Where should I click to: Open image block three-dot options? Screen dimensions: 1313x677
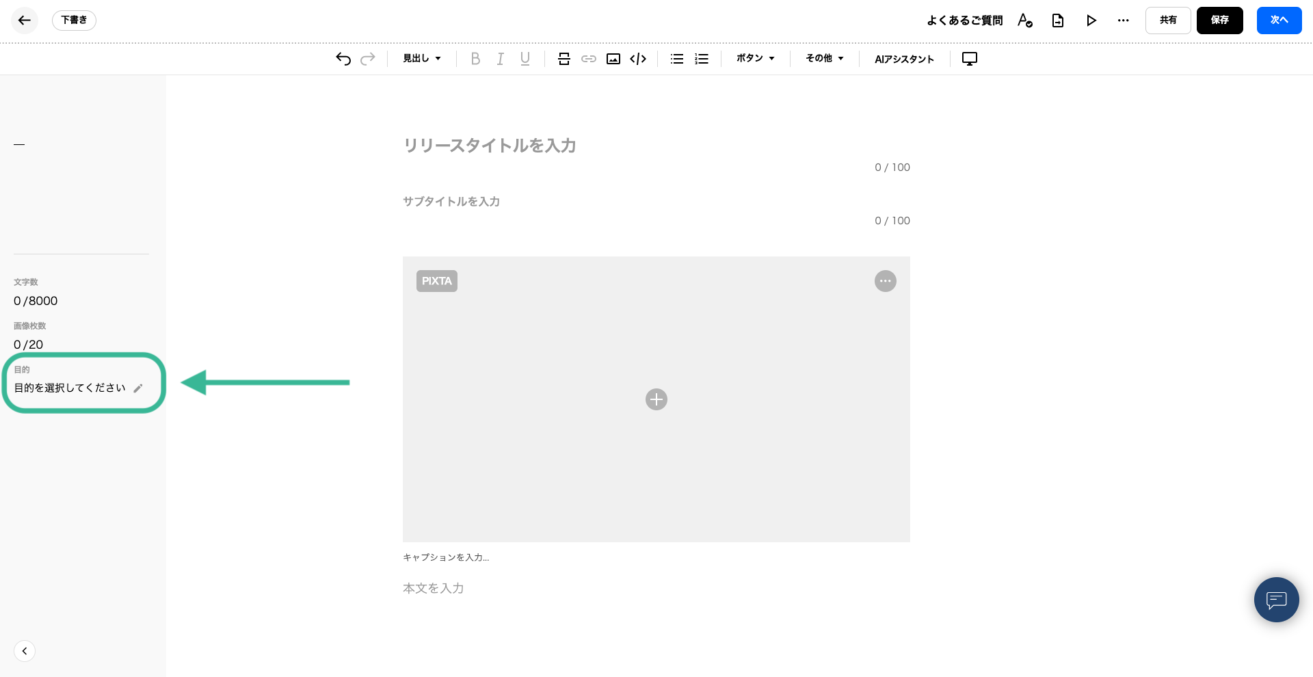886,281
